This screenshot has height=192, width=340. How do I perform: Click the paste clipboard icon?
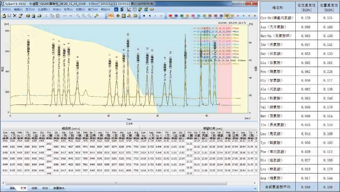coord(58,16)
